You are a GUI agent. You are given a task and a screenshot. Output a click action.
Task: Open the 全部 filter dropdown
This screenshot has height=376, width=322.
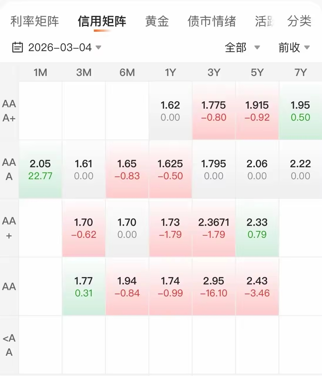tap(242, 47)
